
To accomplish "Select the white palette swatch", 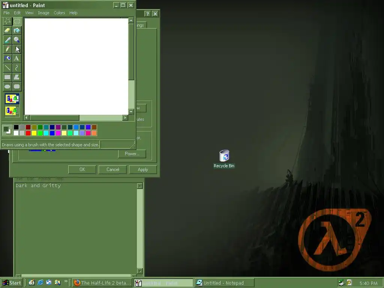I will click(16, 133).
